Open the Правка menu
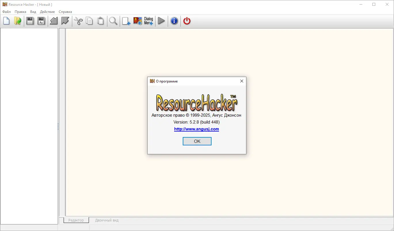This screenshot has height=231, width=394. 20,12
